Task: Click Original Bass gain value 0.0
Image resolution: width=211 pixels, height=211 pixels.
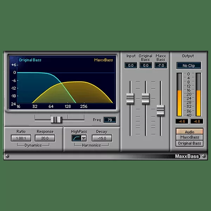Action: click(146, 65)
